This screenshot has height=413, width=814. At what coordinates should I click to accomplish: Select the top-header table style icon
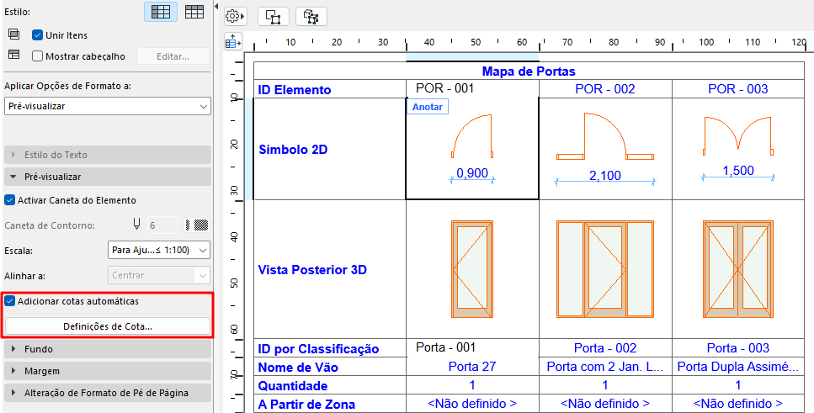click(194, 12)
